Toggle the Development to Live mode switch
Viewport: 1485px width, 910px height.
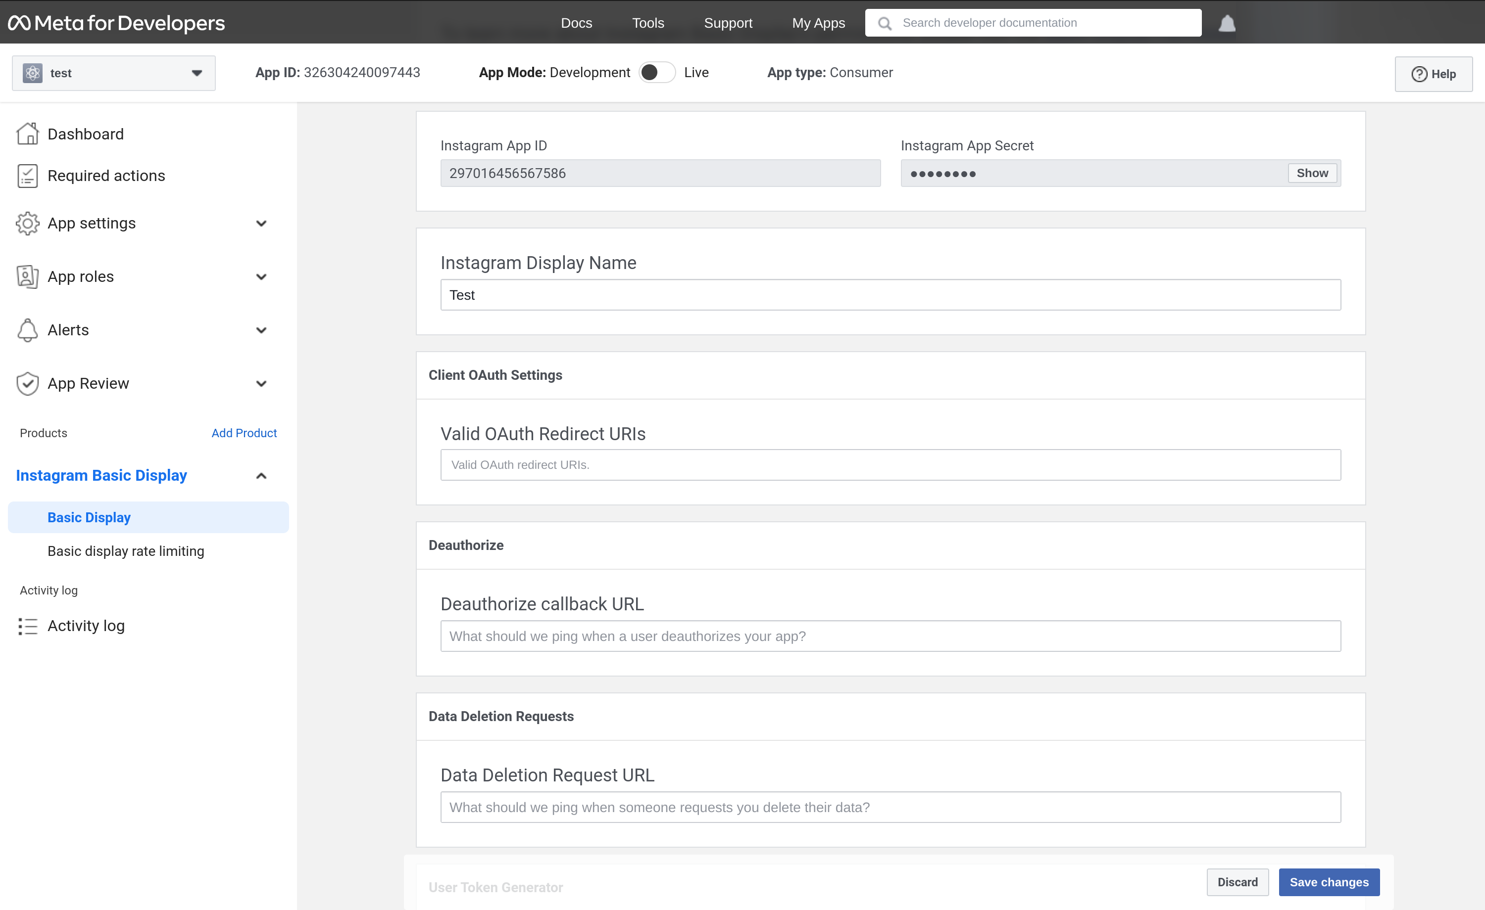click(655, 72)
